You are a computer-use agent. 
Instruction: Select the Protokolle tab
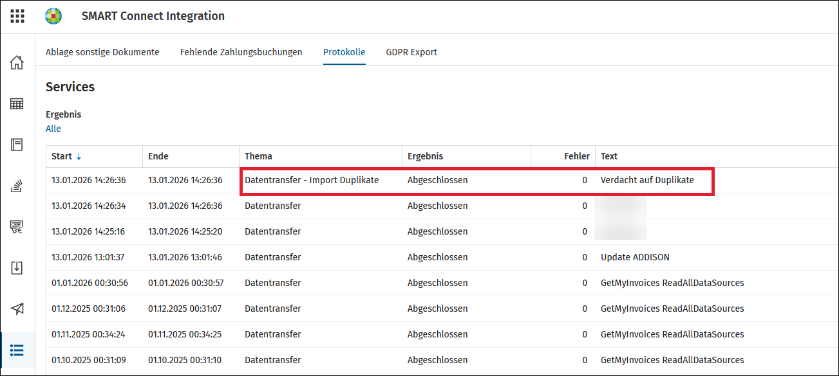click(344, 52)
